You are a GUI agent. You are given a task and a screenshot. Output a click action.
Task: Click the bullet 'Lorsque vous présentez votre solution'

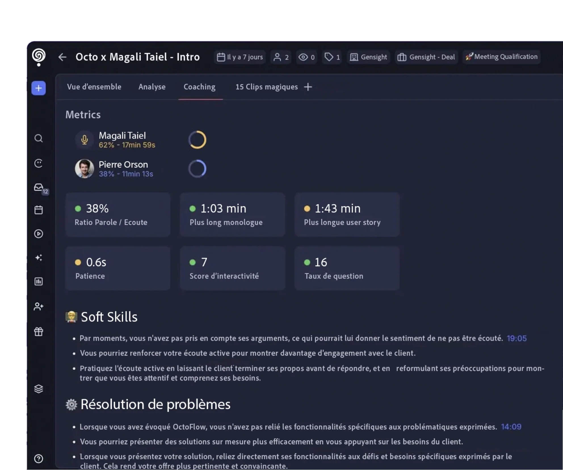(296, 461)
